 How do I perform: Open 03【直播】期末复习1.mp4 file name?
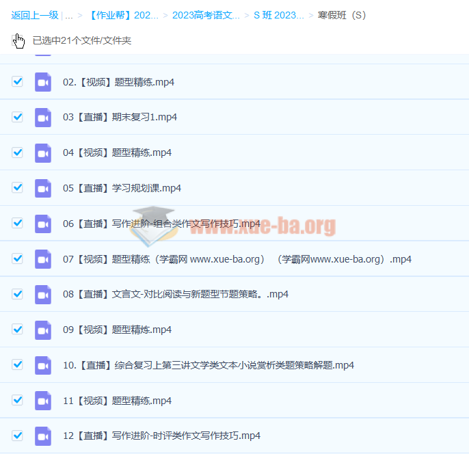pos(120,117)
